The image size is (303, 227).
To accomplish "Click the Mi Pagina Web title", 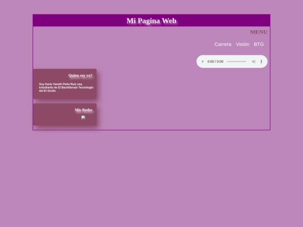I will (151, 21).
